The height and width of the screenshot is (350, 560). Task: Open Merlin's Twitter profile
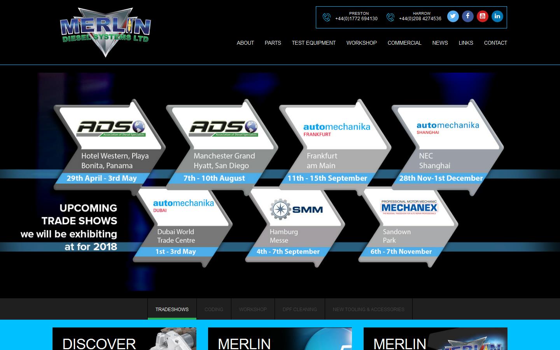453,16
